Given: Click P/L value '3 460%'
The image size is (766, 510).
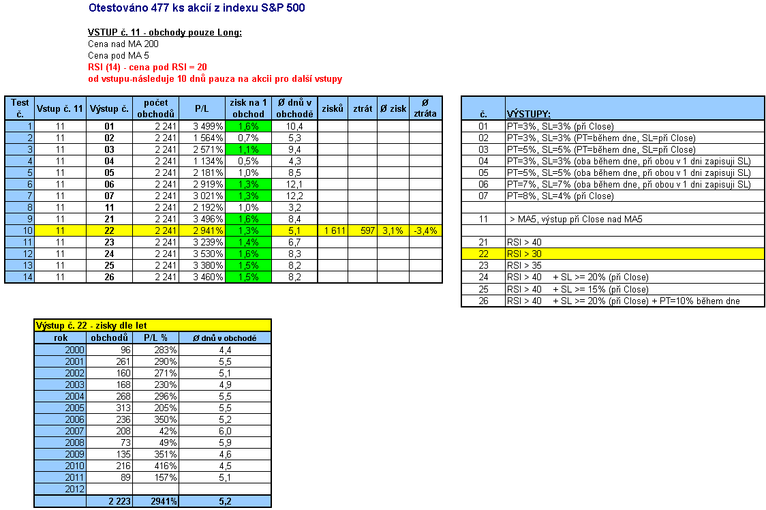Looking at the screenshot, I should point(202,277).
